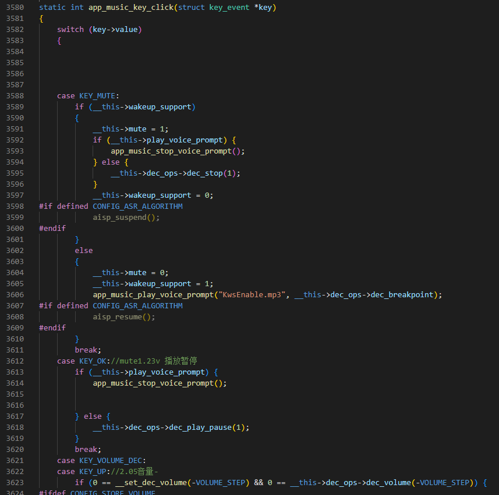This screenshot has width=499, height=495.
Task: Click '} else {' on line 3594
Action: (x=111, y=162)
